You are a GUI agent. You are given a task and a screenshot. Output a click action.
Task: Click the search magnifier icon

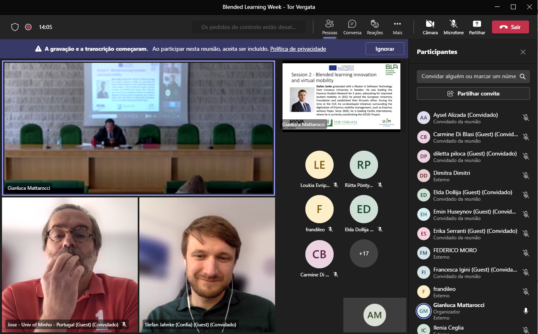tap(523, 76)
